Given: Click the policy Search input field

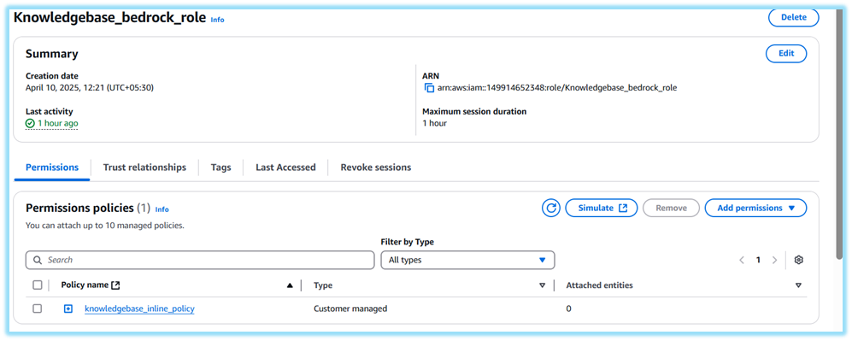Looking at the screenshot, I should pyautogui.click(x=200, y=260).
